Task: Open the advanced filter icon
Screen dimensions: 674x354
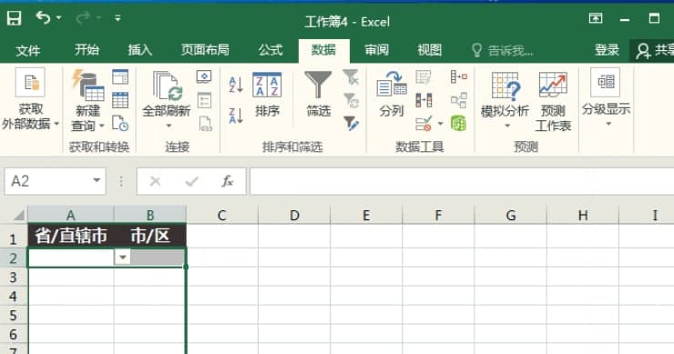Action: coord(351,124)
